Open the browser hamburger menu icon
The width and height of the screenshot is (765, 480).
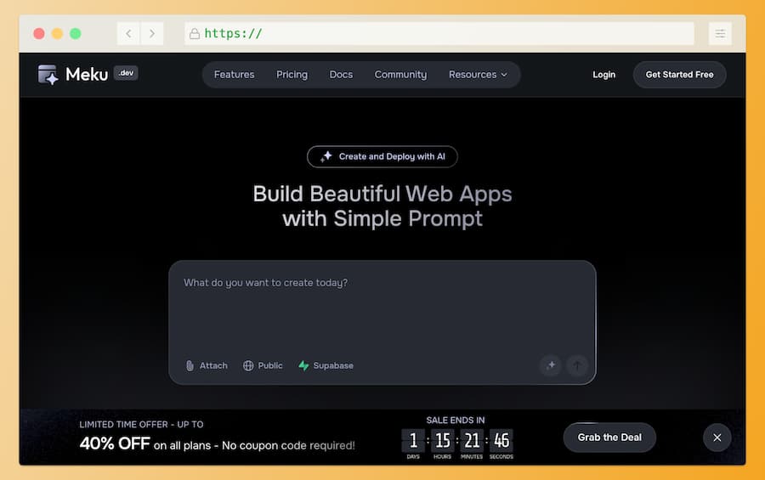tap(720, 33)
